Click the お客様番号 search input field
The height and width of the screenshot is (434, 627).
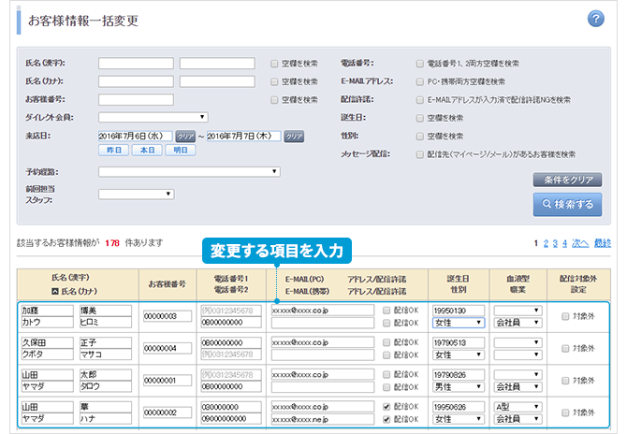coord(136,99)
